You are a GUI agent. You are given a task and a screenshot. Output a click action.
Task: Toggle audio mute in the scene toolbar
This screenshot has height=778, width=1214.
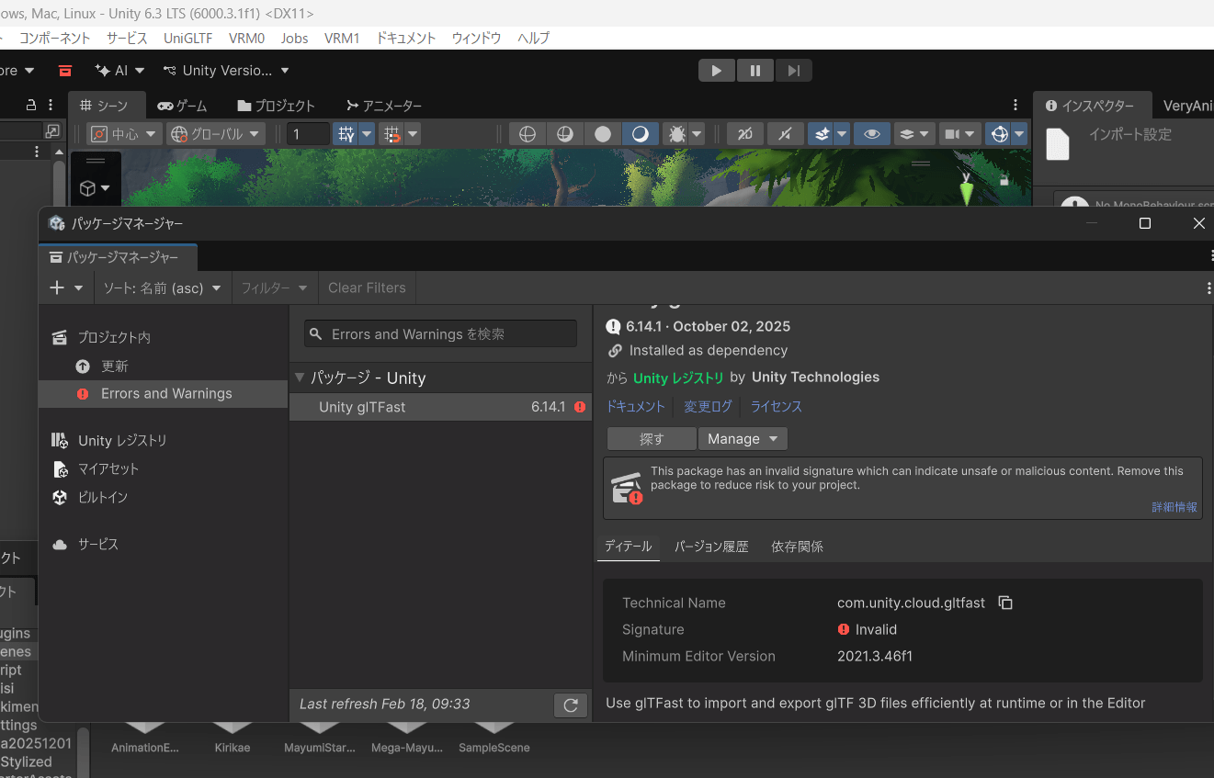783,134
